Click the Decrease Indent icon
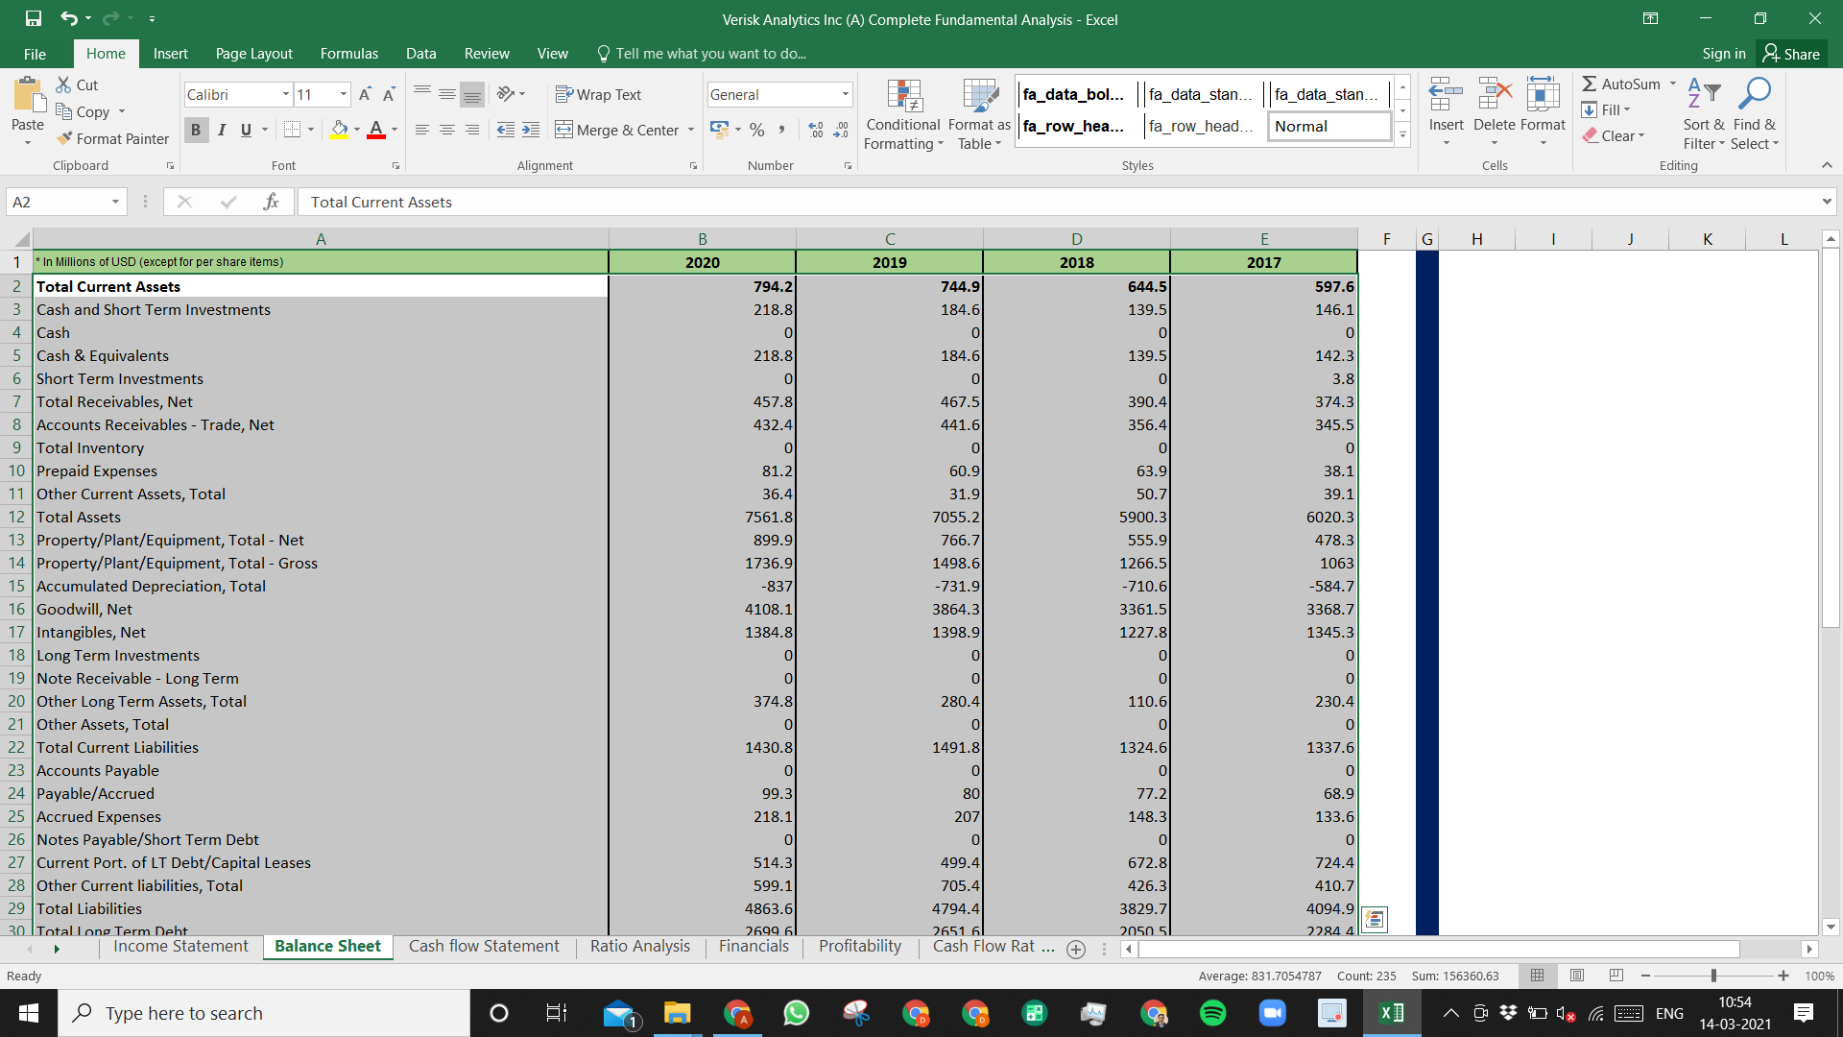The width and height of the screenshot is (1843, 1037). tap(506, 130)
